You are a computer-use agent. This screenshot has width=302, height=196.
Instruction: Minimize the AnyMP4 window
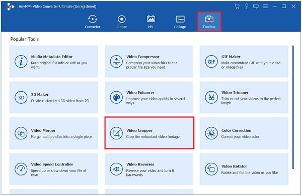coord(275,7)
